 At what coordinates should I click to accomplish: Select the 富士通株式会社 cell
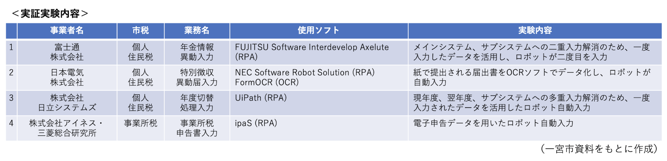67,52
